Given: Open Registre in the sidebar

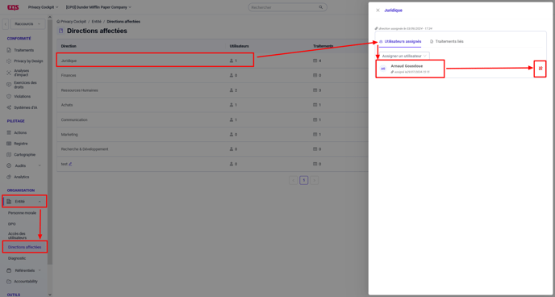Looking at the screenshot, I should [x=20, y=144].
